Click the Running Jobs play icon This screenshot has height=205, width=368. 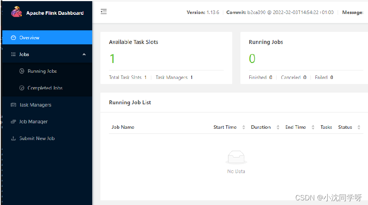(x=22, y=71)
